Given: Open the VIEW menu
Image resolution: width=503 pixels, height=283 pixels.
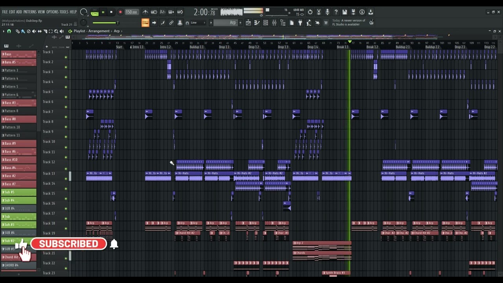Looking at the screenshot, I should 41,12.
